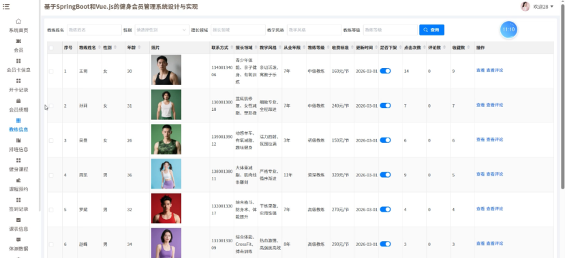The height and width of the screenshot is (258, 565).
Task: Click the 排班信息 icon in the sidebar
Action: pyautogui.click(x=18, y=140)
